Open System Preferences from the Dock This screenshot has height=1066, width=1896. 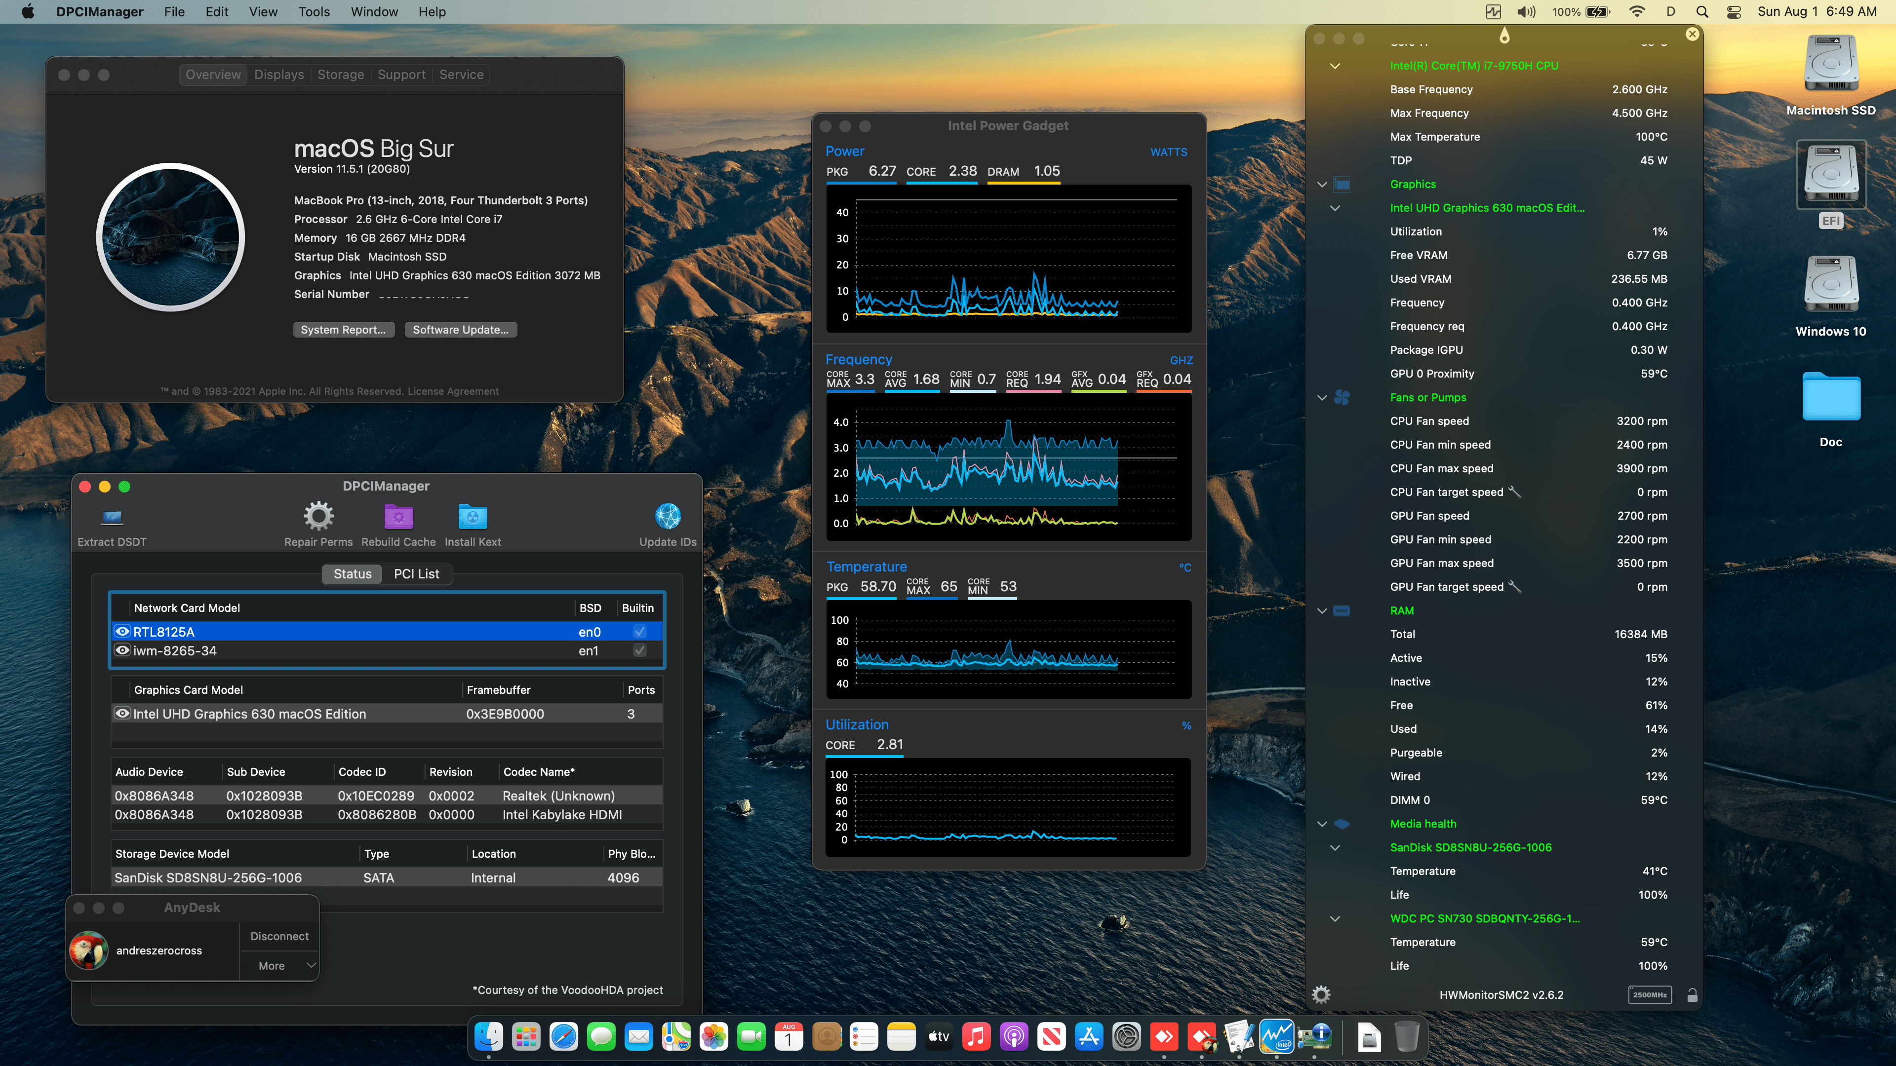click(x=1126, y=1036)
